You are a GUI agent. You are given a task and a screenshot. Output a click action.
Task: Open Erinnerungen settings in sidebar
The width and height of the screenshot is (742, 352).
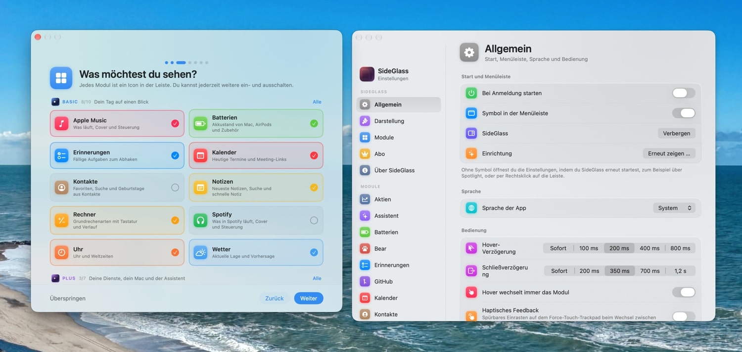click(x=399, y=265)
